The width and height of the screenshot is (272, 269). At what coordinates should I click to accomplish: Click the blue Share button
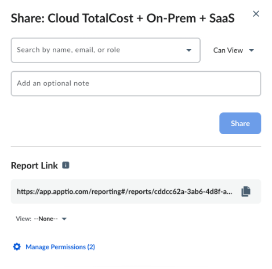(240, 123)
